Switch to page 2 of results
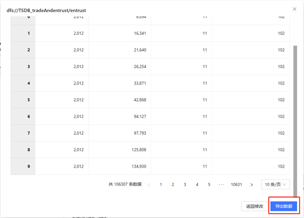Image resolution: width=304 pixels, height=218 pixels. pyautogui.click(x=173, y=185)
